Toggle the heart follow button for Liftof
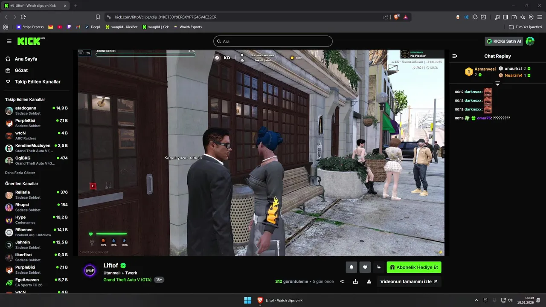The width and height of the screenshot is (546, 307). (365, 267)
